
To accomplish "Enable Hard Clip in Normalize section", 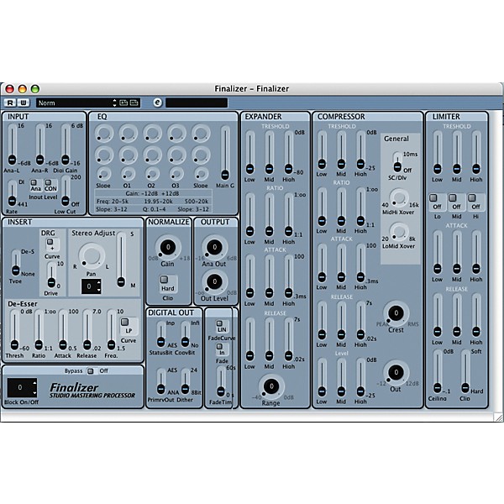I will [x=164, y=279].
